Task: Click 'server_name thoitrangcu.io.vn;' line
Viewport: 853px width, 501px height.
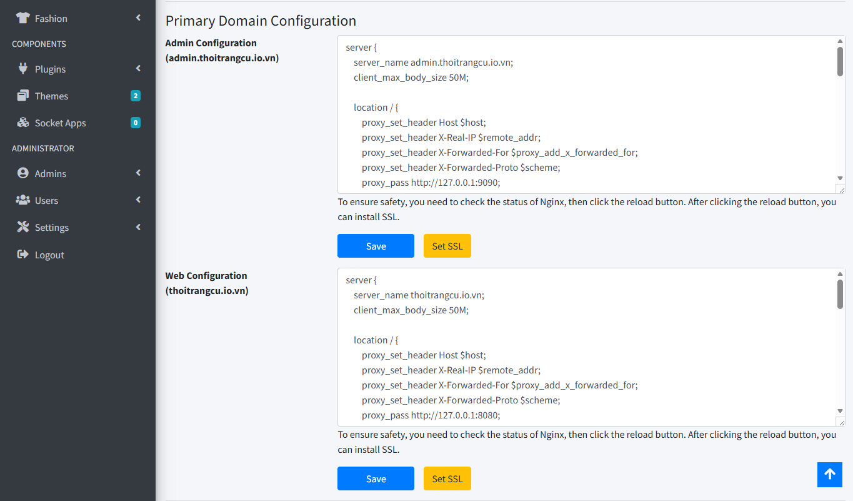Action: coord(419,295)
